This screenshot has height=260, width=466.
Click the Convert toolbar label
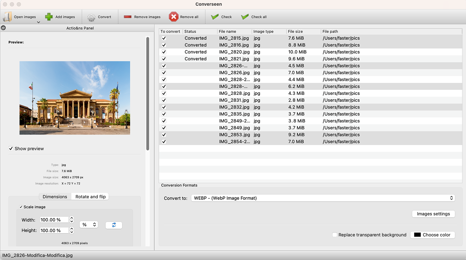point(104,17)
